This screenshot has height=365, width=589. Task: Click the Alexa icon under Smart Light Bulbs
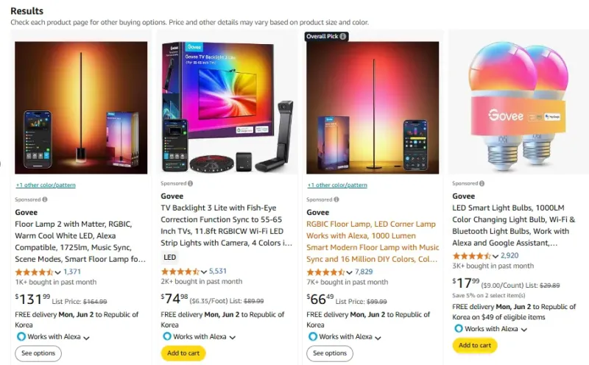(x=458, y=329)
